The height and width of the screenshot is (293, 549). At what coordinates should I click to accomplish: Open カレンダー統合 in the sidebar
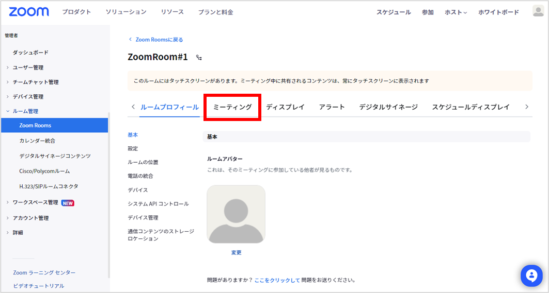pos(37,141)
